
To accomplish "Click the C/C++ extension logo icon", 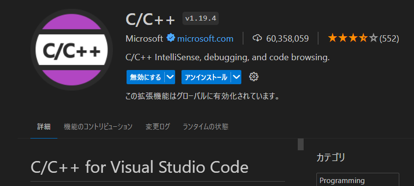I will tap(72, 49).
